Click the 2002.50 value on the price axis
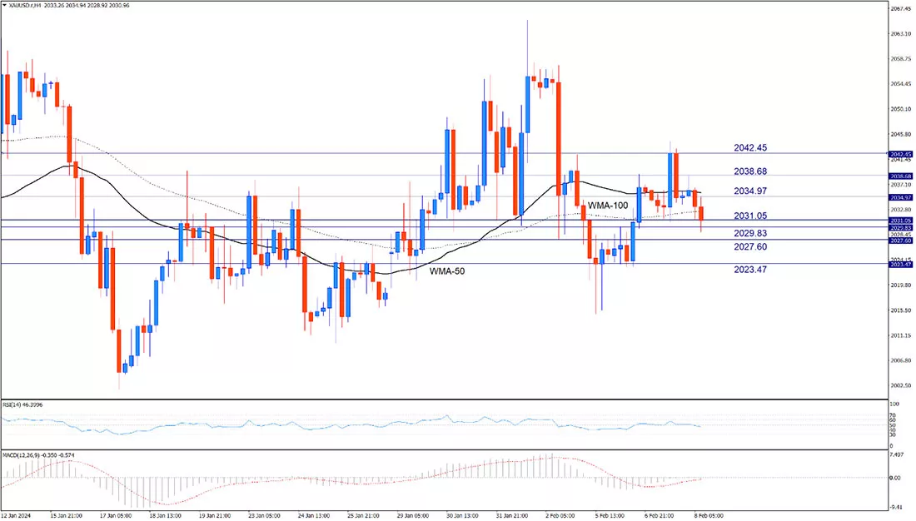The width and height of the screenshot is (916, 521). tap(901, 385)
